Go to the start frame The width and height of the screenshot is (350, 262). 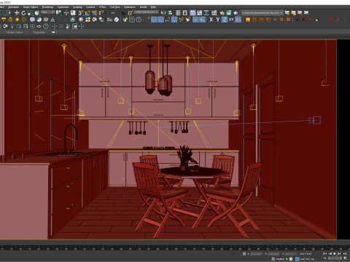pos(324,254)
